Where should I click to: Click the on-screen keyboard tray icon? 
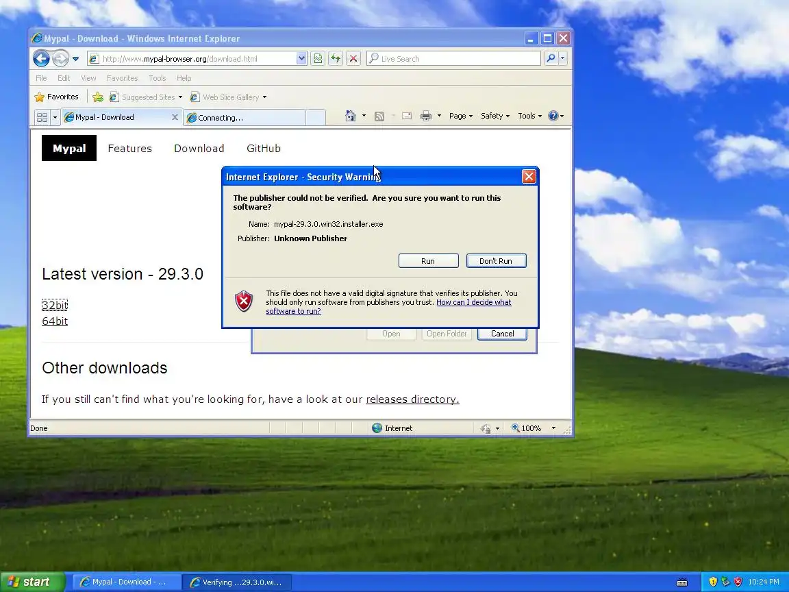[682, 582]
